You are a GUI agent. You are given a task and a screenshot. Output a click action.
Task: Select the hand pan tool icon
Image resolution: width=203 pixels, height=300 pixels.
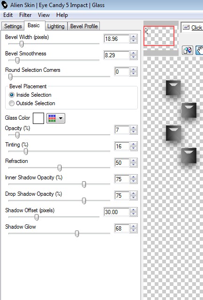[200, 50]
